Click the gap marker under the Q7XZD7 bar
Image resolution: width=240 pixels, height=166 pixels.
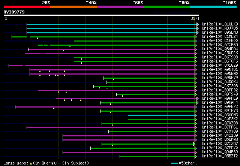[x=112, y=146]
